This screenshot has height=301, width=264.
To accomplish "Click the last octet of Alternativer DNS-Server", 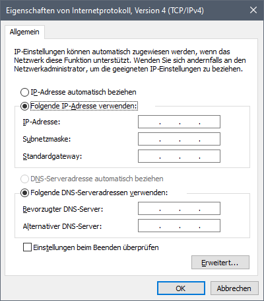I will pos(210,226).
